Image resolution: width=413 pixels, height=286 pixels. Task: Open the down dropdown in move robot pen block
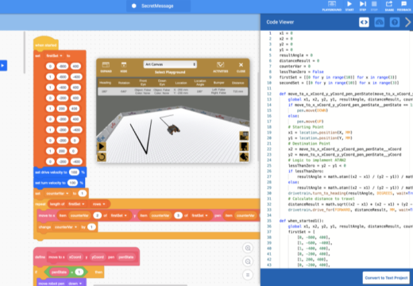pyautogui.click(x=75, y=284)
